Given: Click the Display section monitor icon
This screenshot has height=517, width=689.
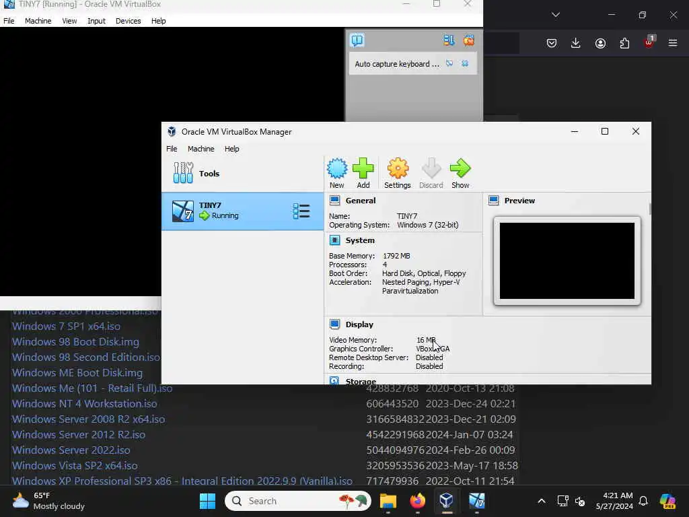Looking at the screenshot, I should tap(335, 324).
